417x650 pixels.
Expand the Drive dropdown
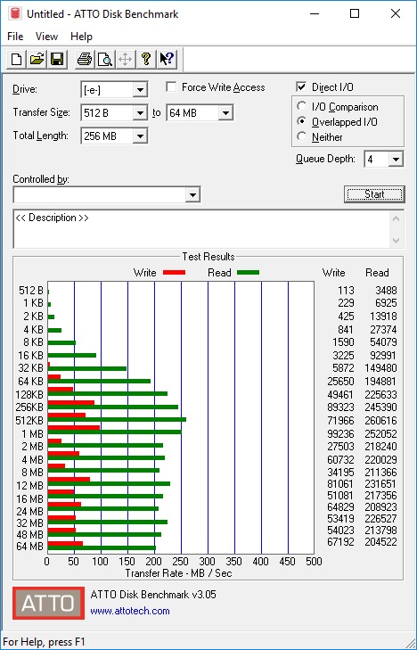141,89
